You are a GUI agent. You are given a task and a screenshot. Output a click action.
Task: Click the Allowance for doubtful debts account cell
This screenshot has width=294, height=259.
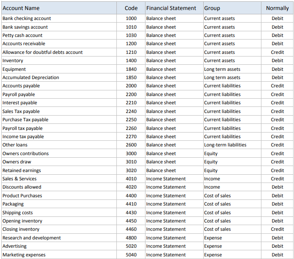point(59,52)
